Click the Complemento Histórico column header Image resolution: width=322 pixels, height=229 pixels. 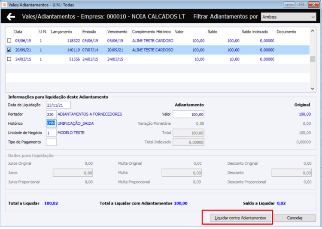pos(152,32)
